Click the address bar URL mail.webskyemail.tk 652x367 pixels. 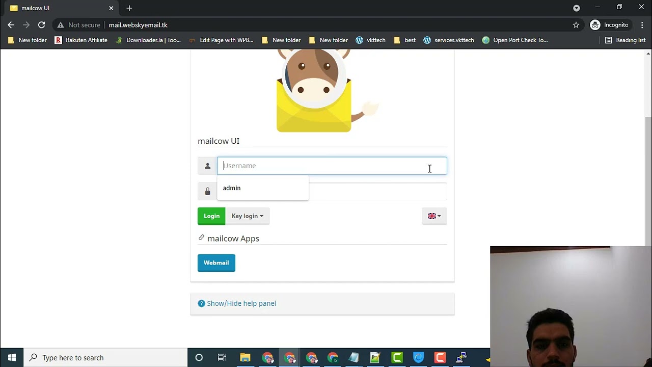pyautogui.click(x=138, y=25)
